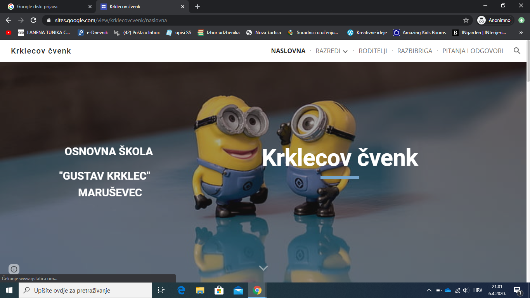
Task: Open Izbor udžbenika bookmark
Action: (x=218, y=33)
